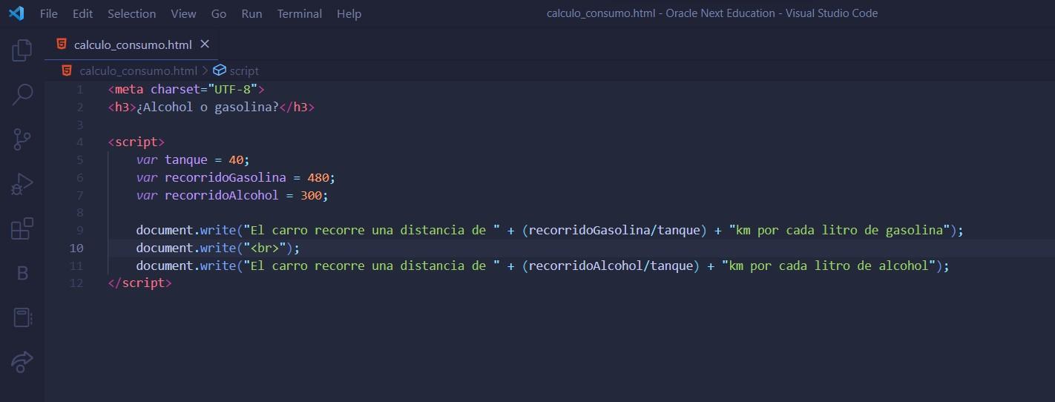Open the Explorer view in activity bar
The image size is (1055, 402).
(x=22, y=50)
